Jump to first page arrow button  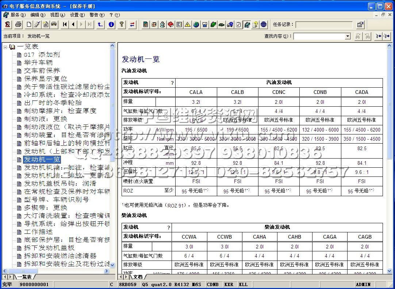tap(65, 24)
